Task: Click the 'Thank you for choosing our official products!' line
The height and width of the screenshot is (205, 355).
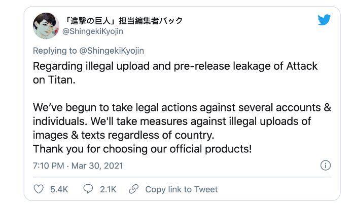Action: [142, 149]
